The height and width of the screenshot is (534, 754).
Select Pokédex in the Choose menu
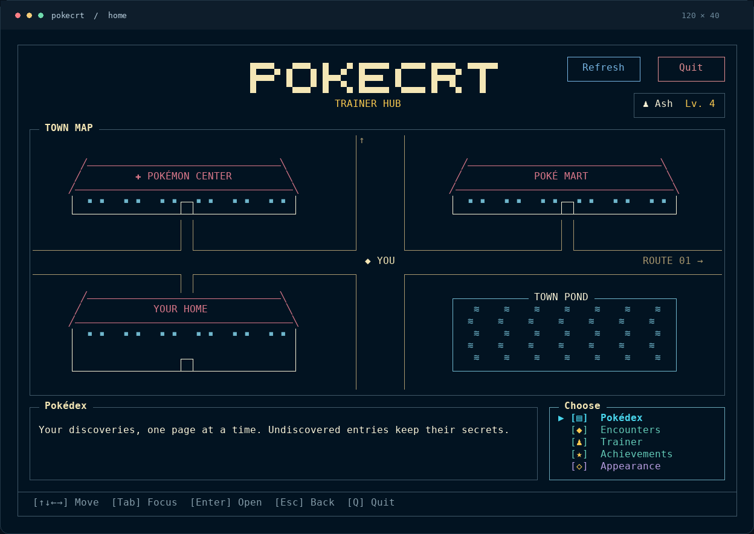click(637, 418)
